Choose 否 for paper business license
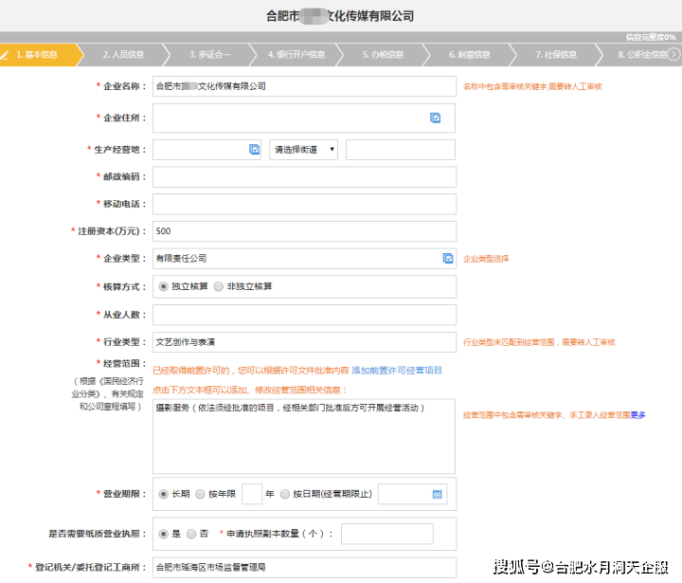The image size is (682, 583). click(x=191, y=534)
